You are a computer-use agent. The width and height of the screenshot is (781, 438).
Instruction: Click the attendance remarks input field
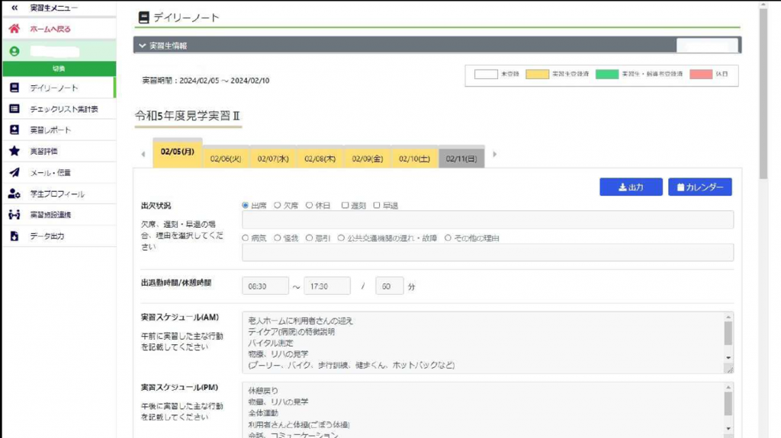(x=487, y=219)
